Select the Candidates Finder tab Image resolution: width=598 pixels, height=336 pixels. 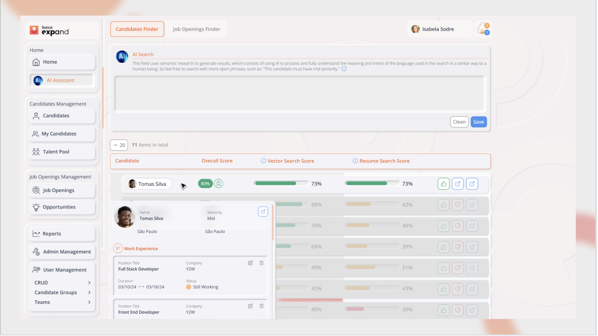click(137, 29)
